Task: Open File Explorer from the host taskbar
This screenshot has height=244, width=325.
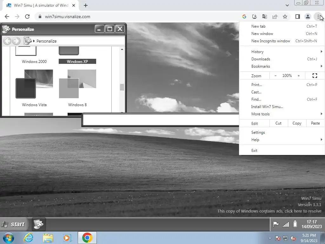Action: (x=48, y=238)
